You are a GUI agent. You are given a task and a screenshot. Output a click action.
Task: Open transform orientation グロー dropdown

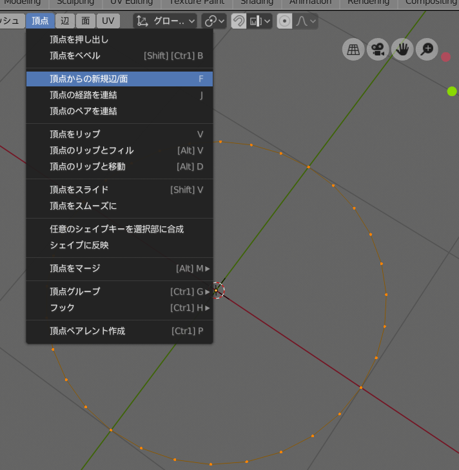coord(165,21)
